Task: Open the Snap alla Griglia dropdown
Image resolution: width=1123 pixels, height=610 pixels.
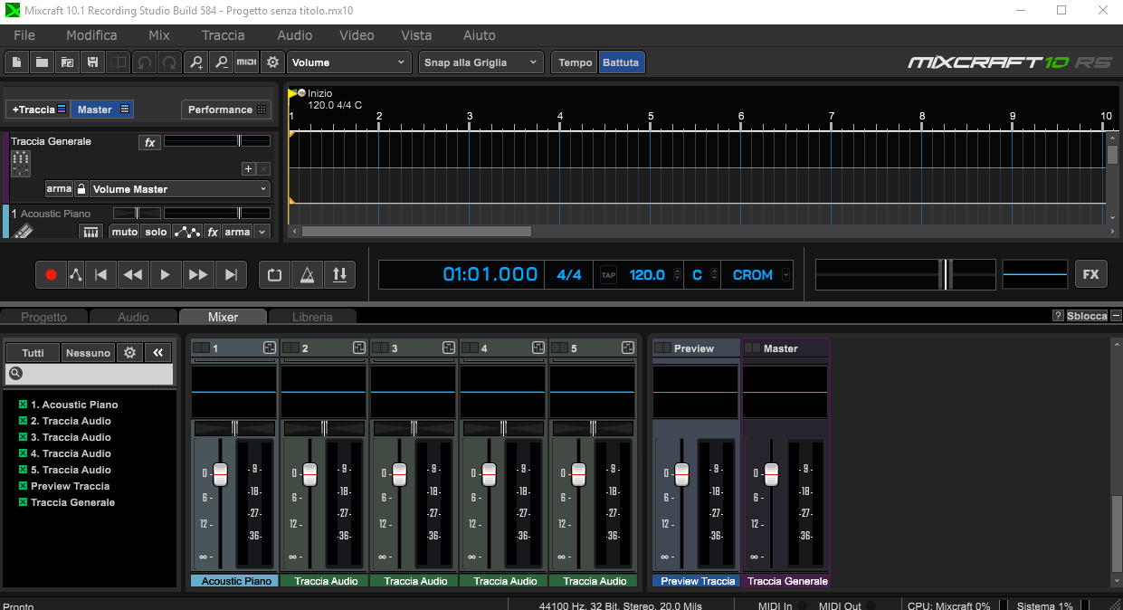Action: click(481, 62)
